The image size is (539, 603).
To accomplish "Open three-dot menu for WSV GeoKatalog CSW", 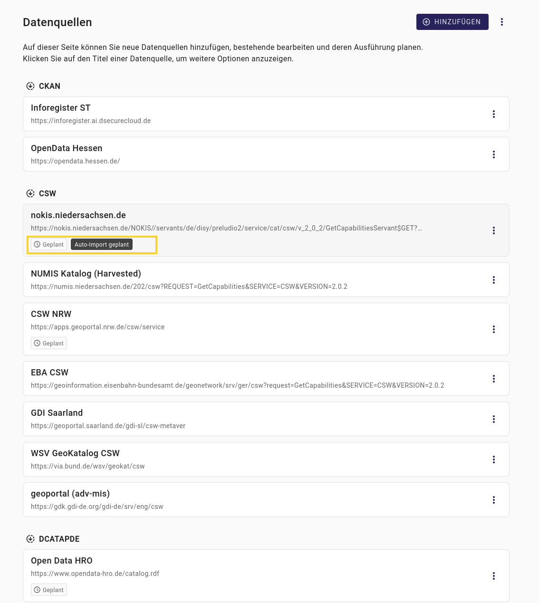I will pyautogui.click(x=494, y=459).
